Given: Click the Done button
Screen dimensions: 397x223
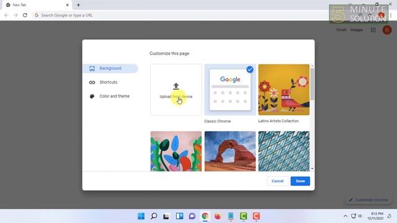Looking at the screenshot, I should (x=300, y=181).
